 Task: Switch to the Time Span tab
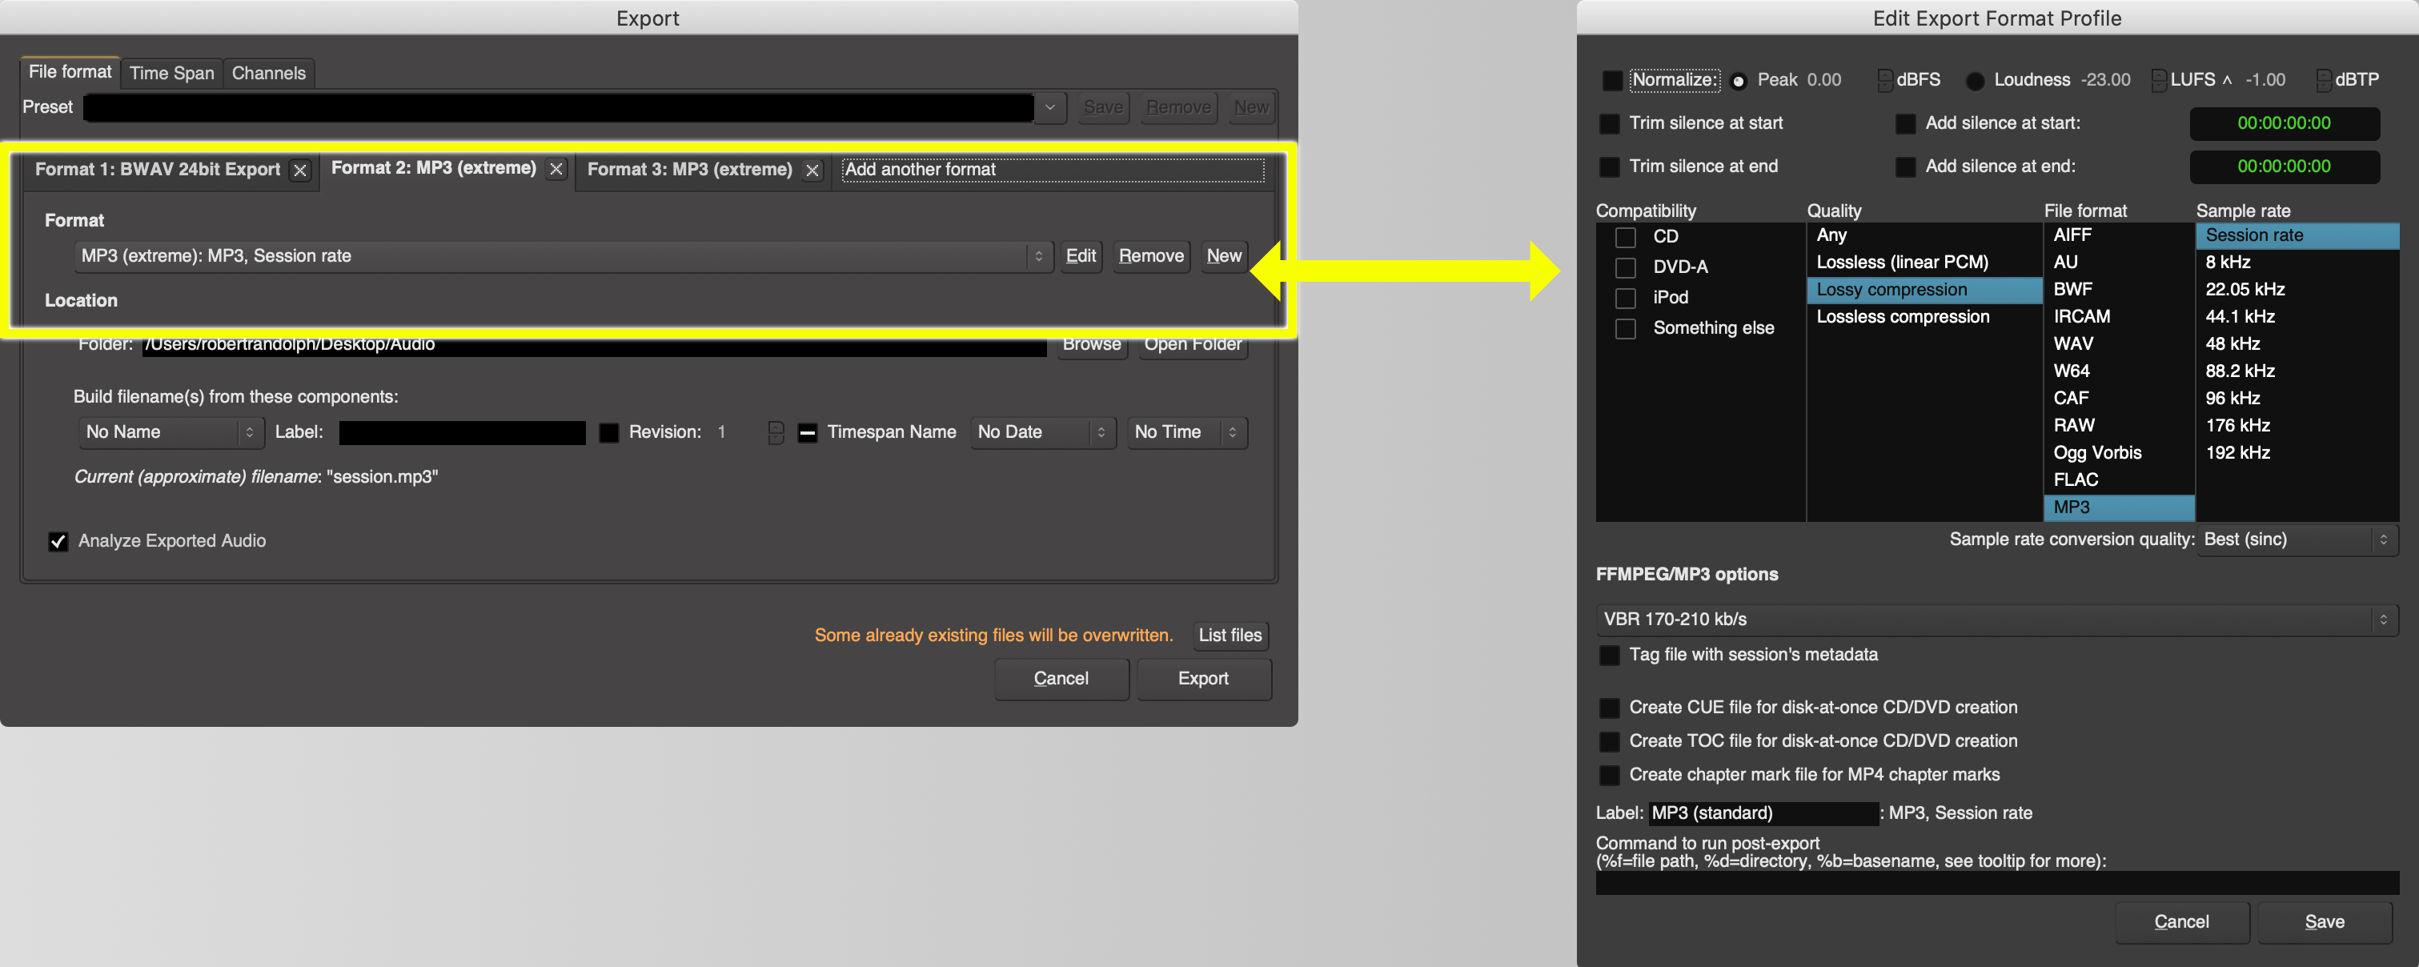coord(172,73)
